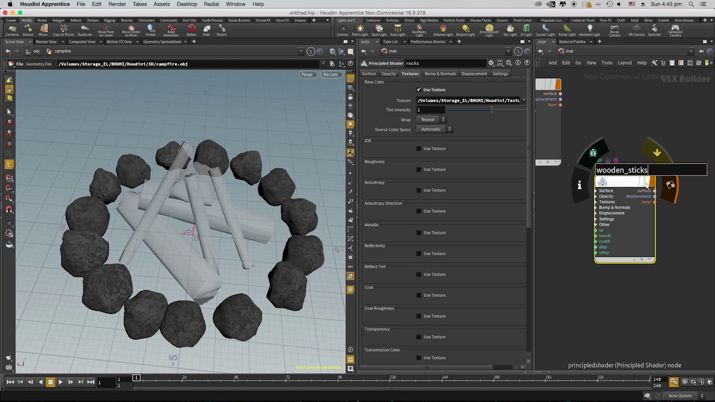Click the Auto Update button
The width and height of the screenshot is (715, 402).
click(x=680, y=395)
